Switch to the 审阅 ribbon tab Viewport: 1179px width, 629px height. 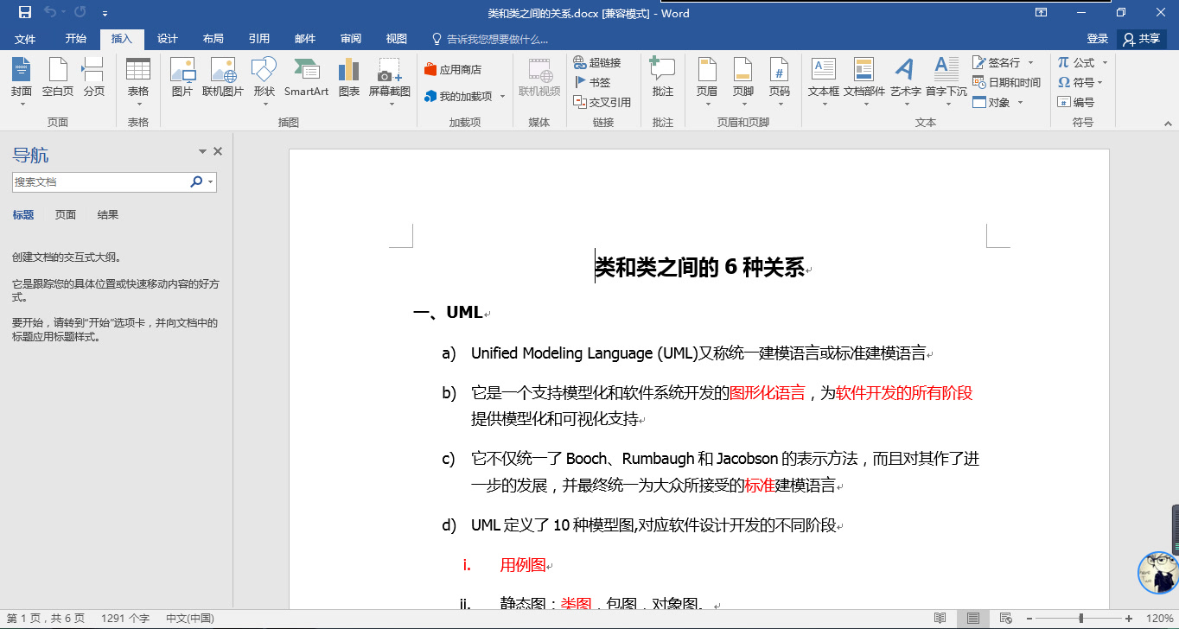(350, 38)
